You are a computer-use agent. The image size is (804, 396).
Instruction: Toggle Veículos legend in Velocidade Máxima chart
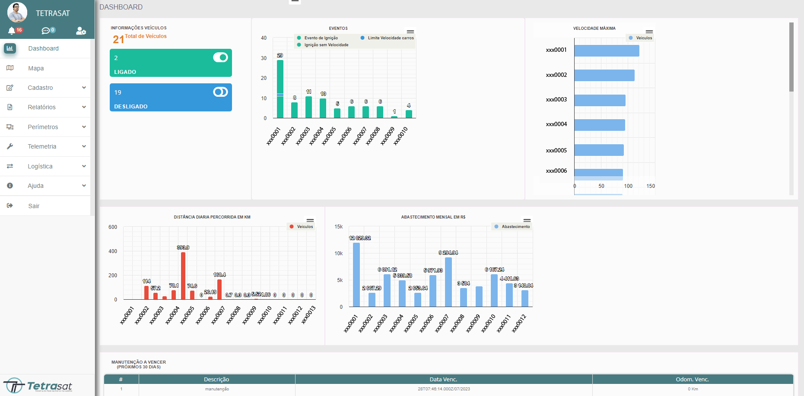tap(640, 38)
